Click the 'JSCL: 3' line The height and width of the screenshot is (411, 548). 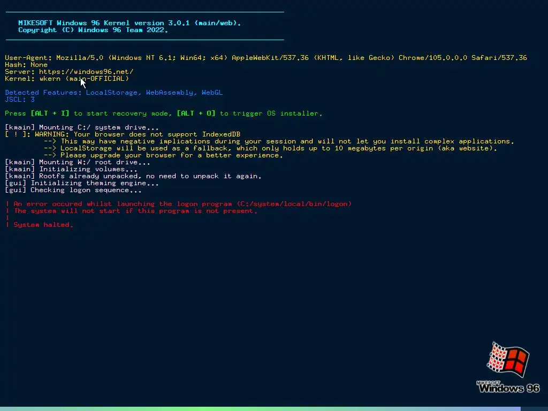20,100
